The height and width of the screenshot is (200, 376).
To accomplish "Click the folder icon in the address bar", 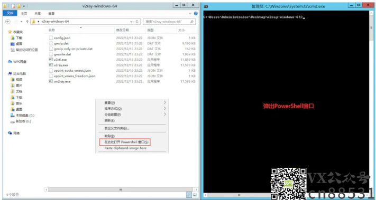I will point(33,22).
